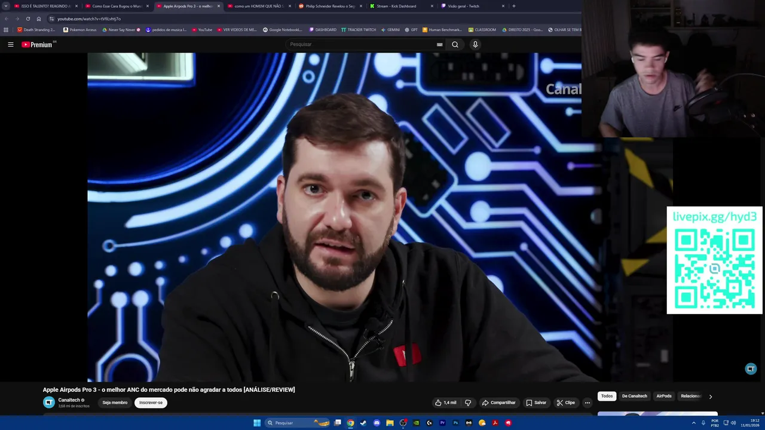
Task: Open the TRACKER TWITCH bookmark
Action: (x=358, y=29)
